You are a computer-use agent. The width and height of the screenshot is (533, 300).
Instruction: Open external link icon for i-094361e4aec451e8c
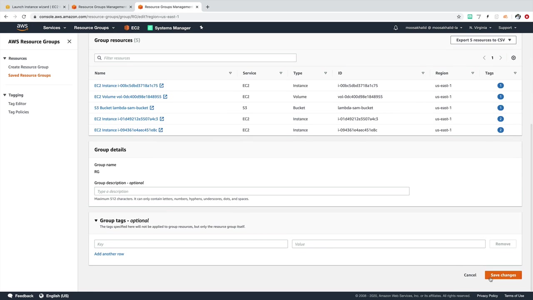161,130
